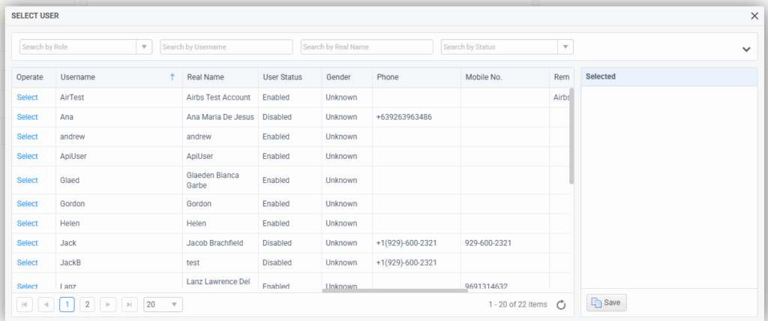768x321 pixels.
Task: Expand the search filter panel chevron
Action: (745, 49)
